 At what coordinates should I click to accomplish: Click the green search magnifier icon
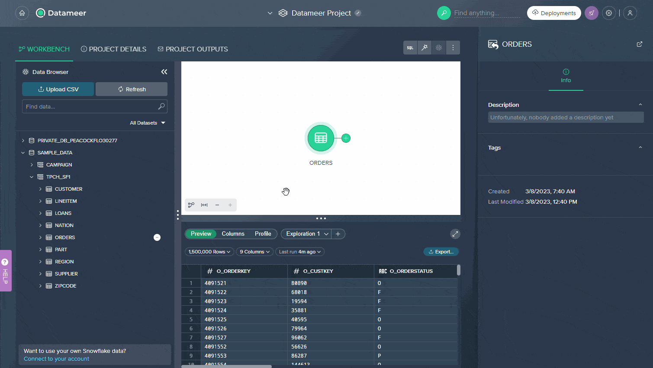point(444,13)
